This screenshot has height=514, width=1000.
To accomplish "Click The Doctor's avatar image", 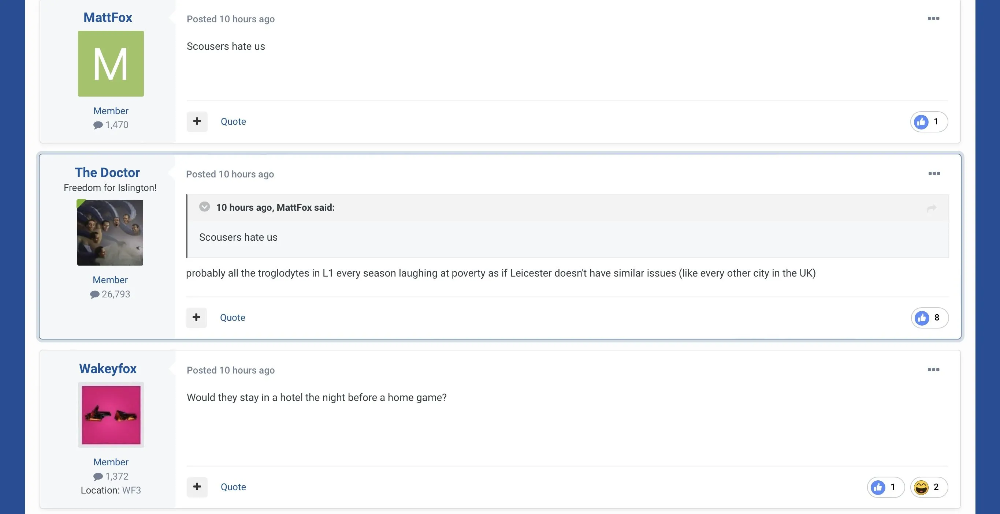I will point(110,233).
